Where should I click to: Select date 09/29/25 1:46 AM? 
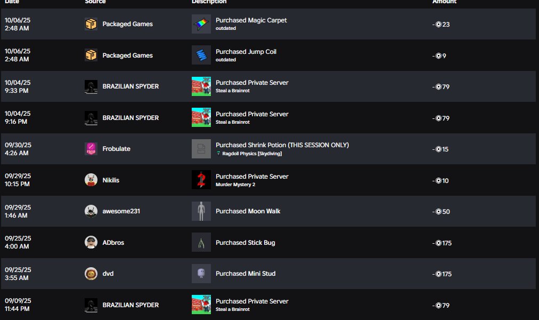pyautogui.click(x=18, y=211)
